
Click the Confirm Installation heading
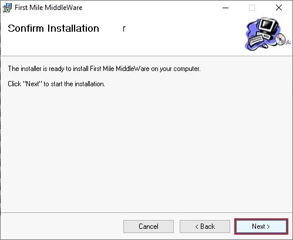tap(53, 28)
